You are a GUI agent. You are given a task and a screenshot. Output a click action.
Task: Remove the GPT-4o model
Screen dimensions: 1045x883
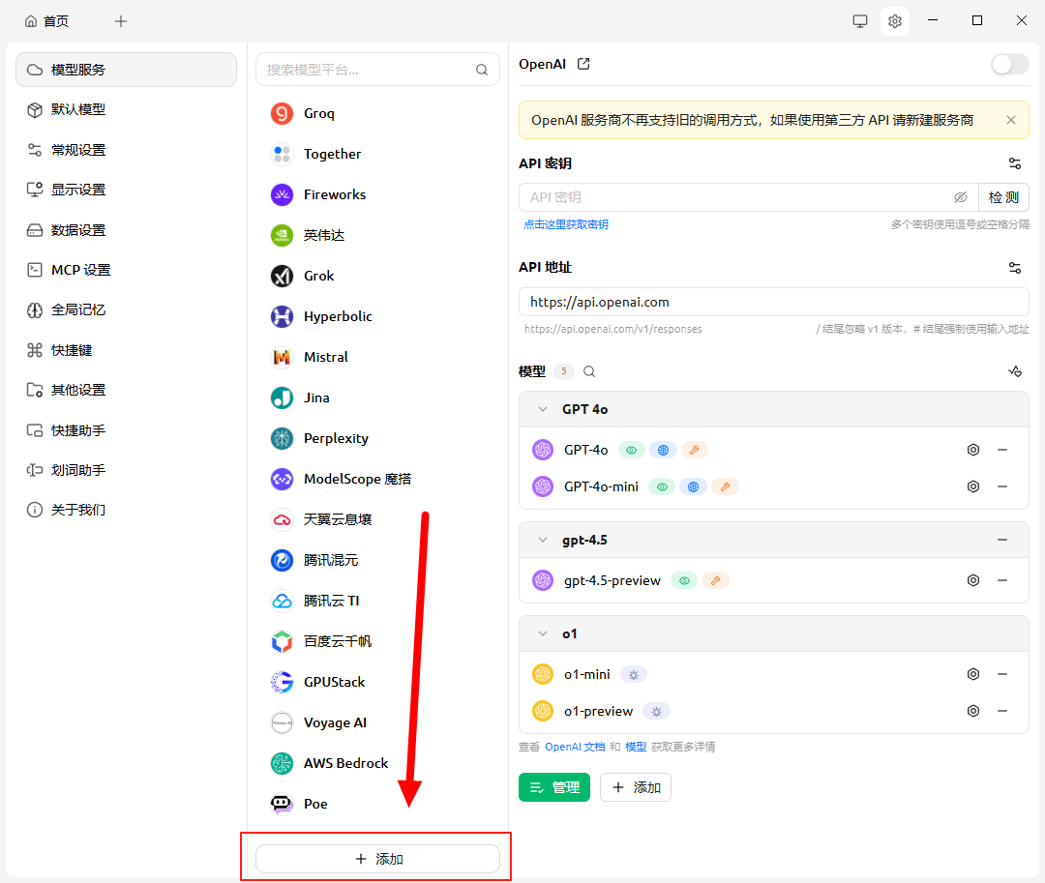(1001, 450)
